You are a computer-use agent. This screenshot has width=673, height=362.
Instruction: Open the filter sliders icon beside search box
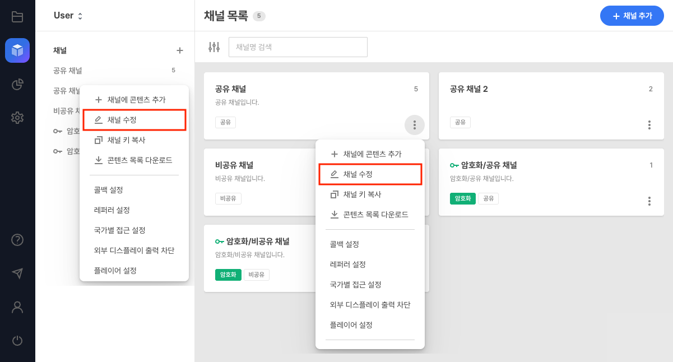point(213,47)
